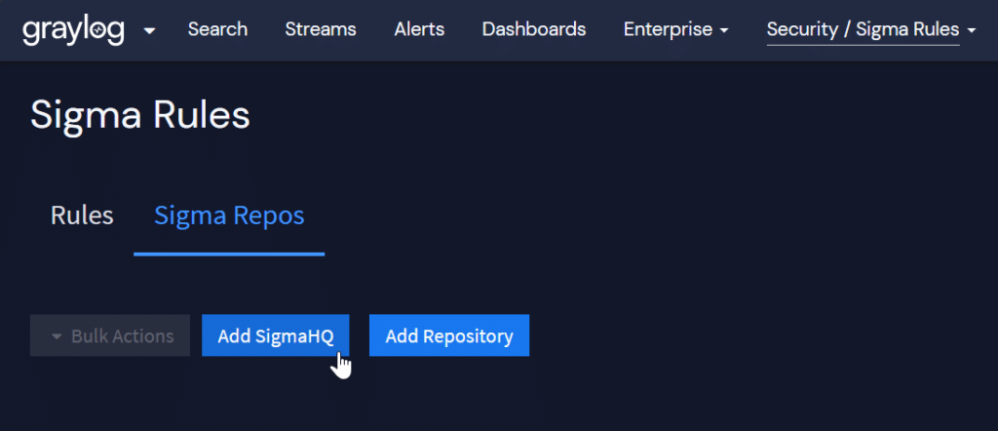The image size is (998, 431).
Task: Click the Add Repository button
Action: (449, 335)
